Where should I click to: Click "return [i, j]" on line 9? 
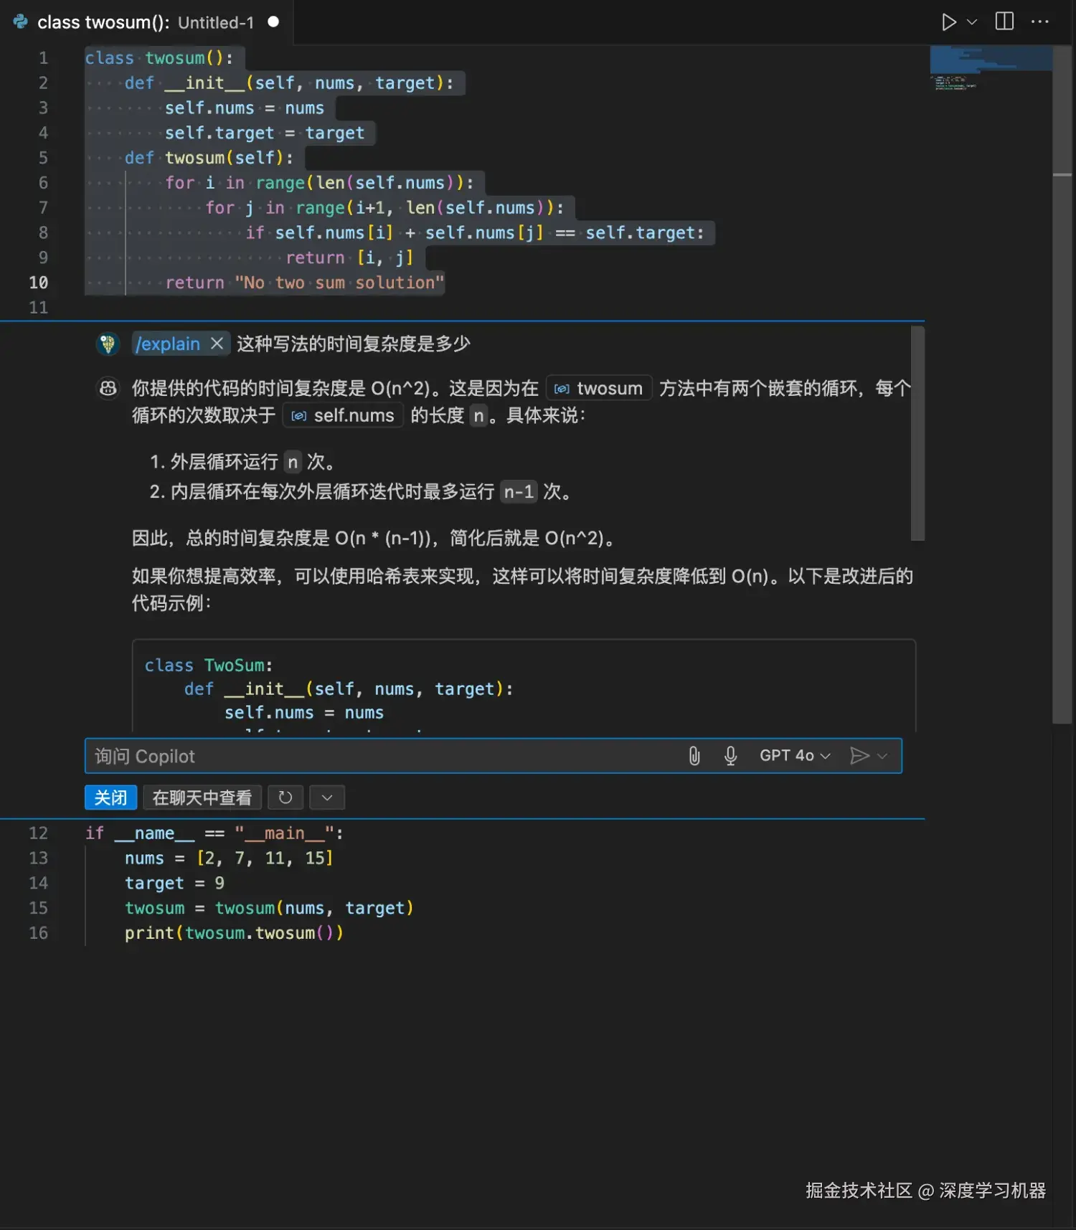pos(349,257)
